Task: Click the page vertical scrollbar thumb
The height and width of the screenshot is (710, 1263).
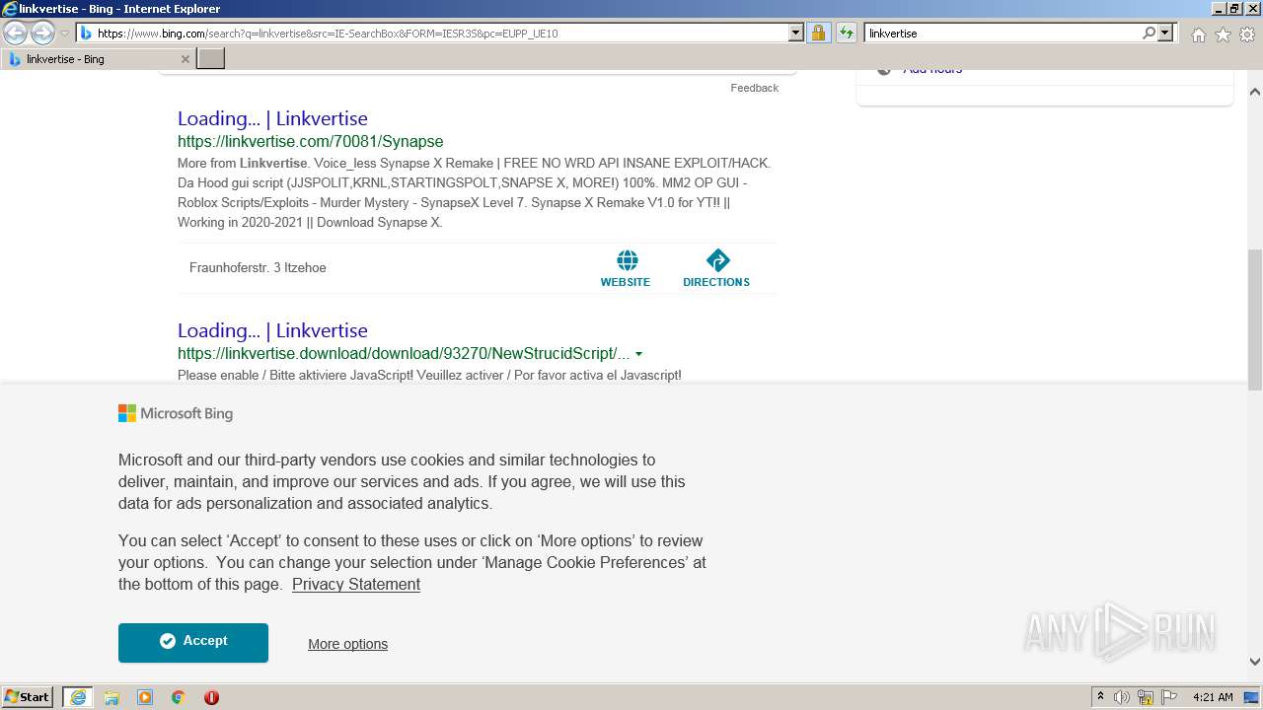Action: [x=1255, y=320]
